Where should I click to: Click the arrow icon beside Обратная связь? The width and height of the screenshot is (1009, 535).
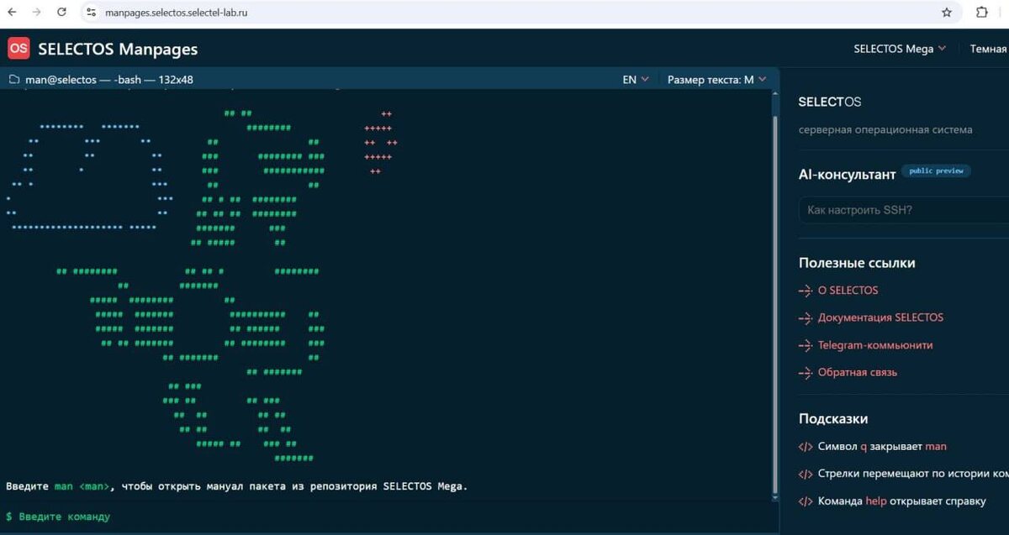pos(805,372)
